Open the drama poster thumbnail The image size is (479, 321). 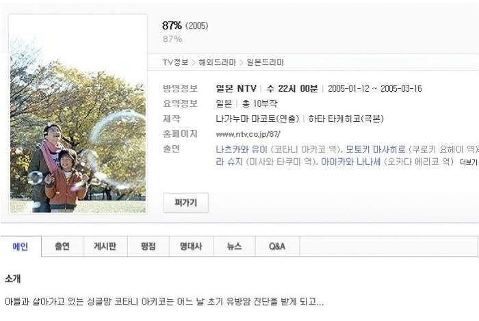[78, 114]
